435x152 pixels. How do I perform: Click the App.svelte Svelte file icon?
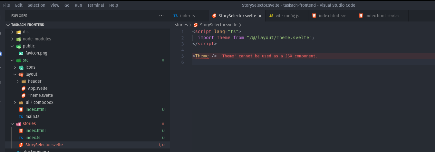[24, 89]
